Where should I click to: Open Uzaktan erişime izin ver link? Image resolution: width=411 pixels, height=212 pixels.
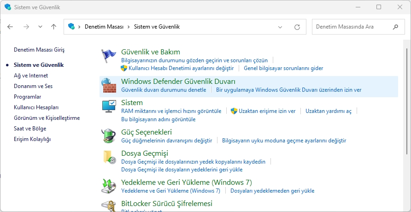point(267,111)
